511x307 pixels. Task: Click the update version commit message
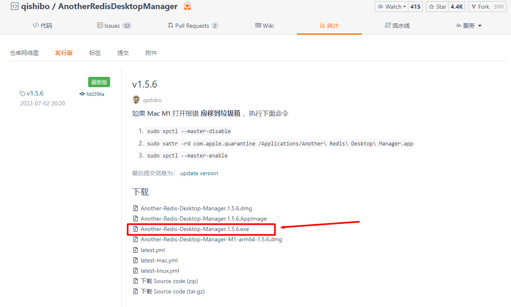[199, 173]
